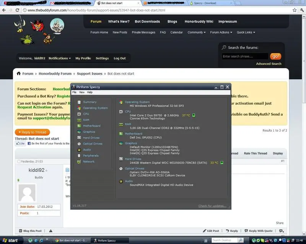Click report post warning triangle icon
The width and height of the screenshot is (306, 244).
pyautogui.click(x=51, y=231)
